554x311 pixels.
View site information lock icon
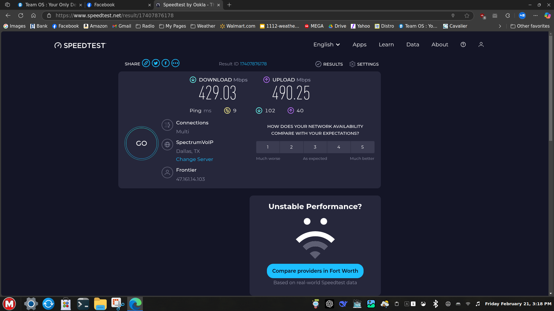(49, 16)
